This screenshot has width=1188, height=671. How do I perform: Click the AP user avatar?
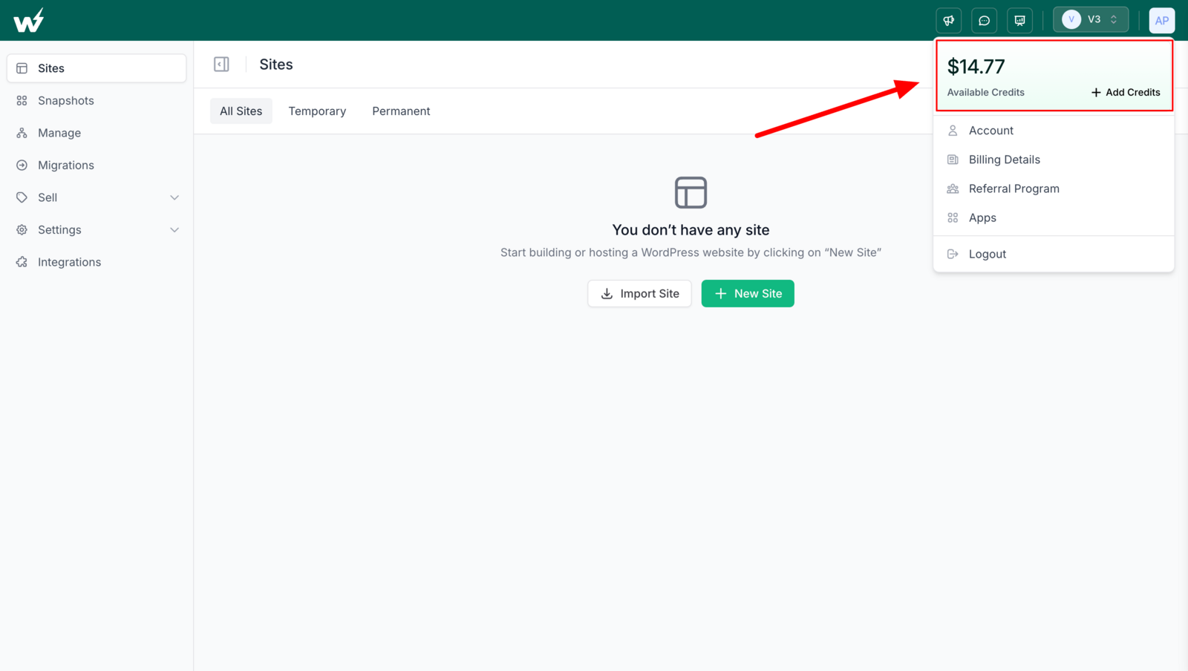pos(1162,20)
